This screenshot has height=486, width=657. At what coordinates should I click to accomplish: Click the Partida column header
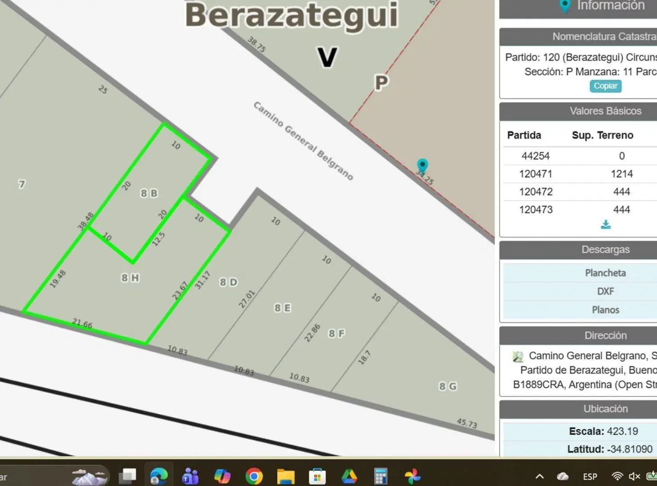[524, 135]
